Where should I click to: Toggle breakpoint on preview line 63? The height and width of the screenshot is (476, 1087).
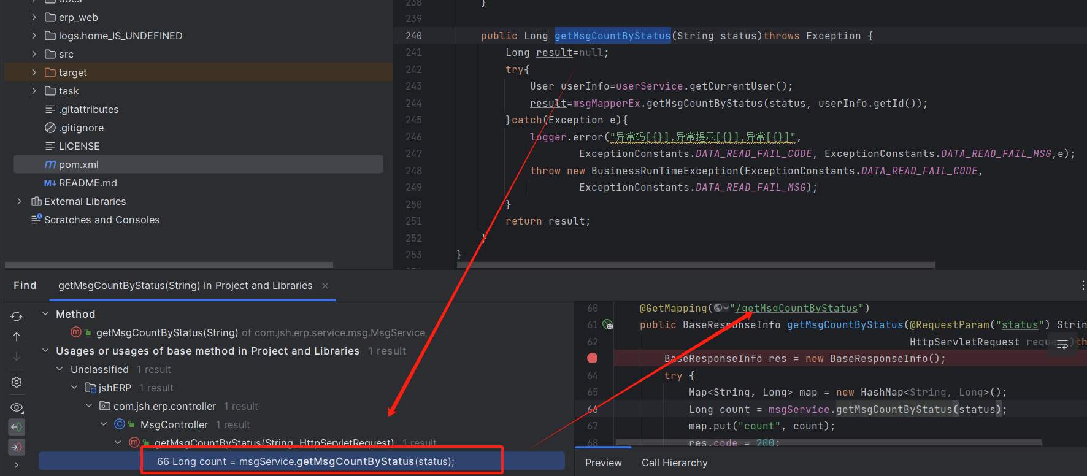coord(592,358)
